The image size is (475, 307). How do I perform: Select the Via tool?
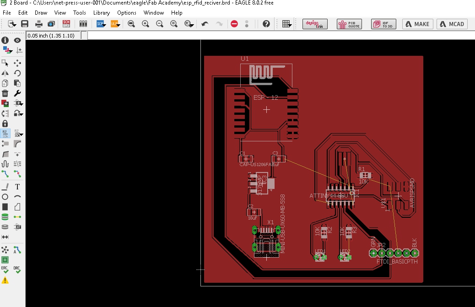[x=5, y=217]
